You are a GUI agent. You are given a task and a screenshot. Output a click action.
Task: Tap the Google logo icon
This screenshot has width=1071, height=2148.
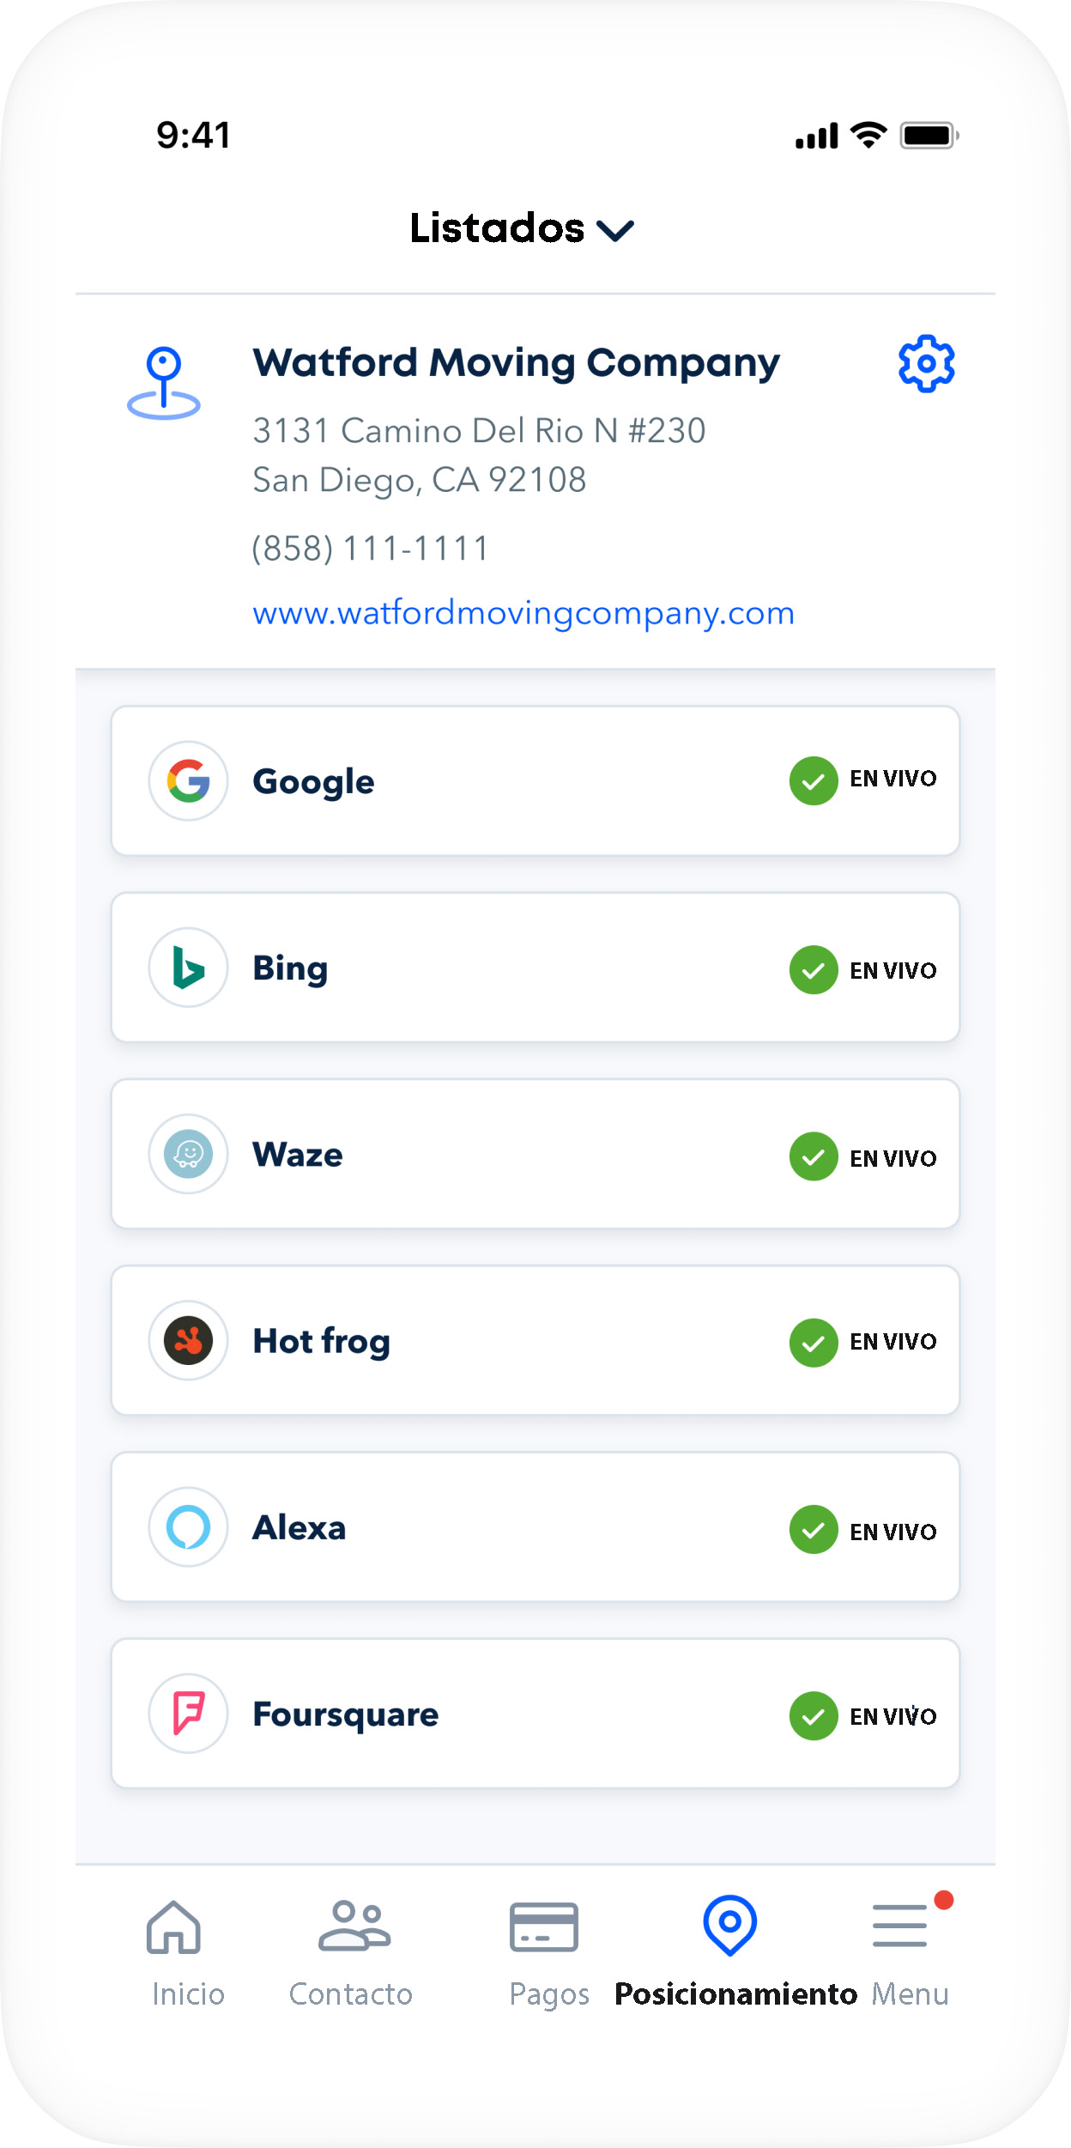coord(188,781)
